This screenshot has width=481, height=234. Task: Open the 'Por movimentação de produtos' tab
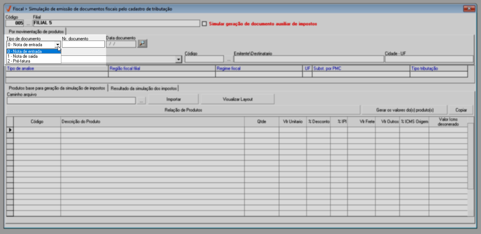36,32
